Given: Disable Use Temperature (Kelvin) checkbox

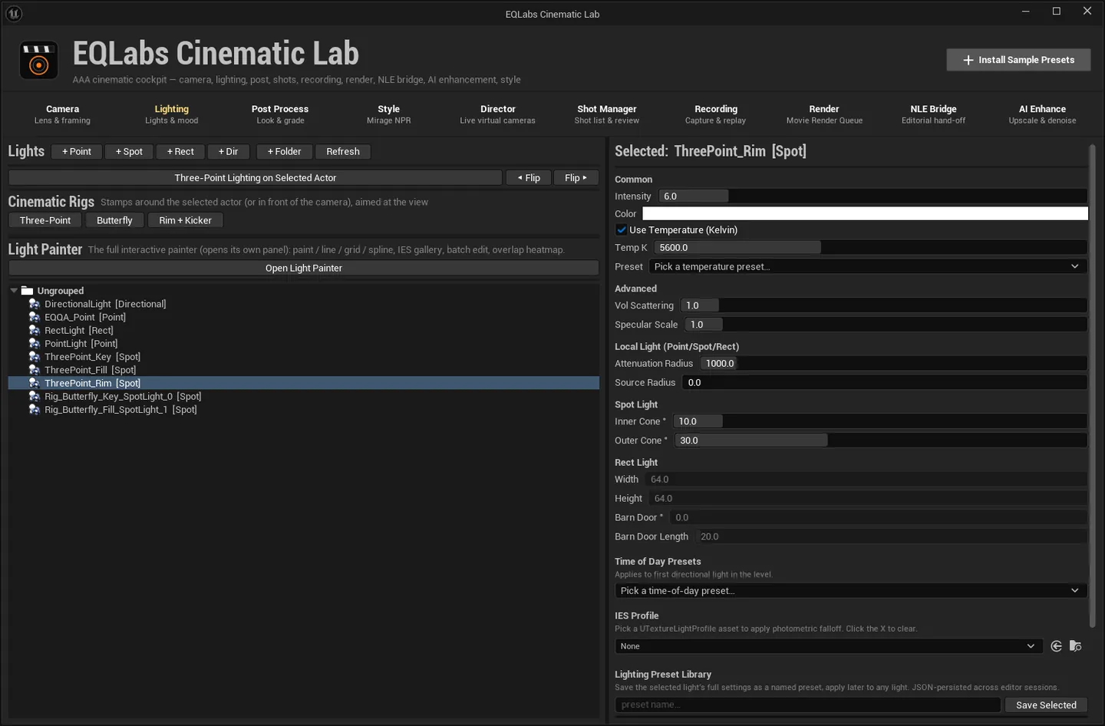Looking at the screenshot, I should click(x=622, y=229).
